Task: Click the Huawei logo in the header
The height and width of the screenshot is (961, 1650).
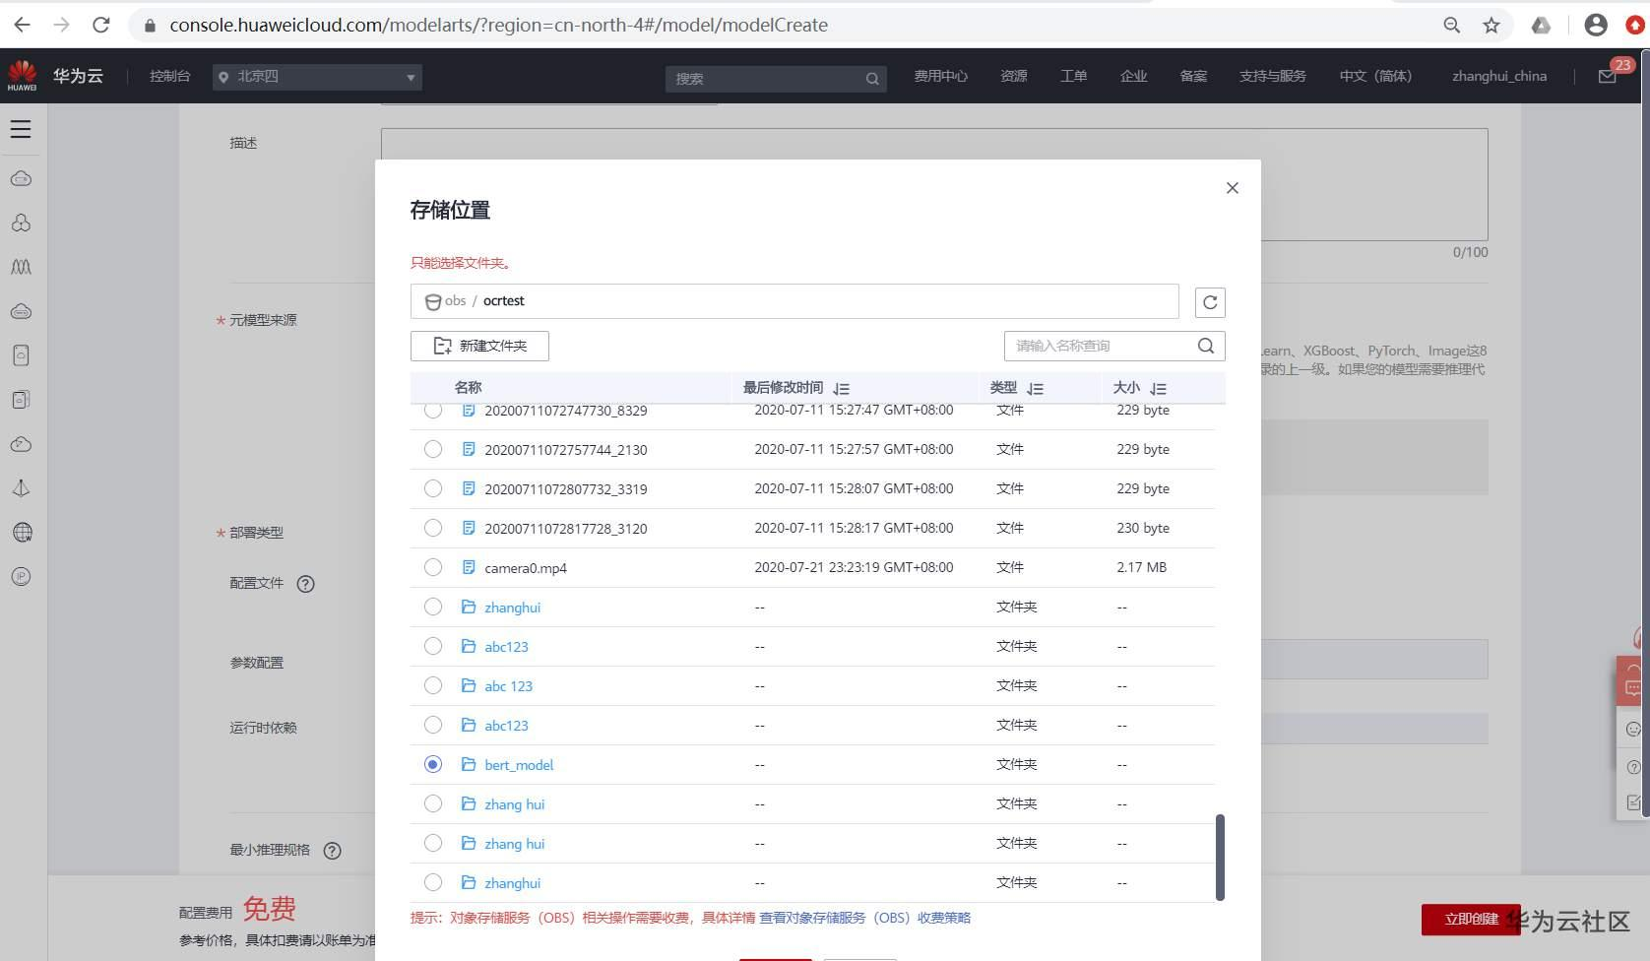Action: pos(22,75)
